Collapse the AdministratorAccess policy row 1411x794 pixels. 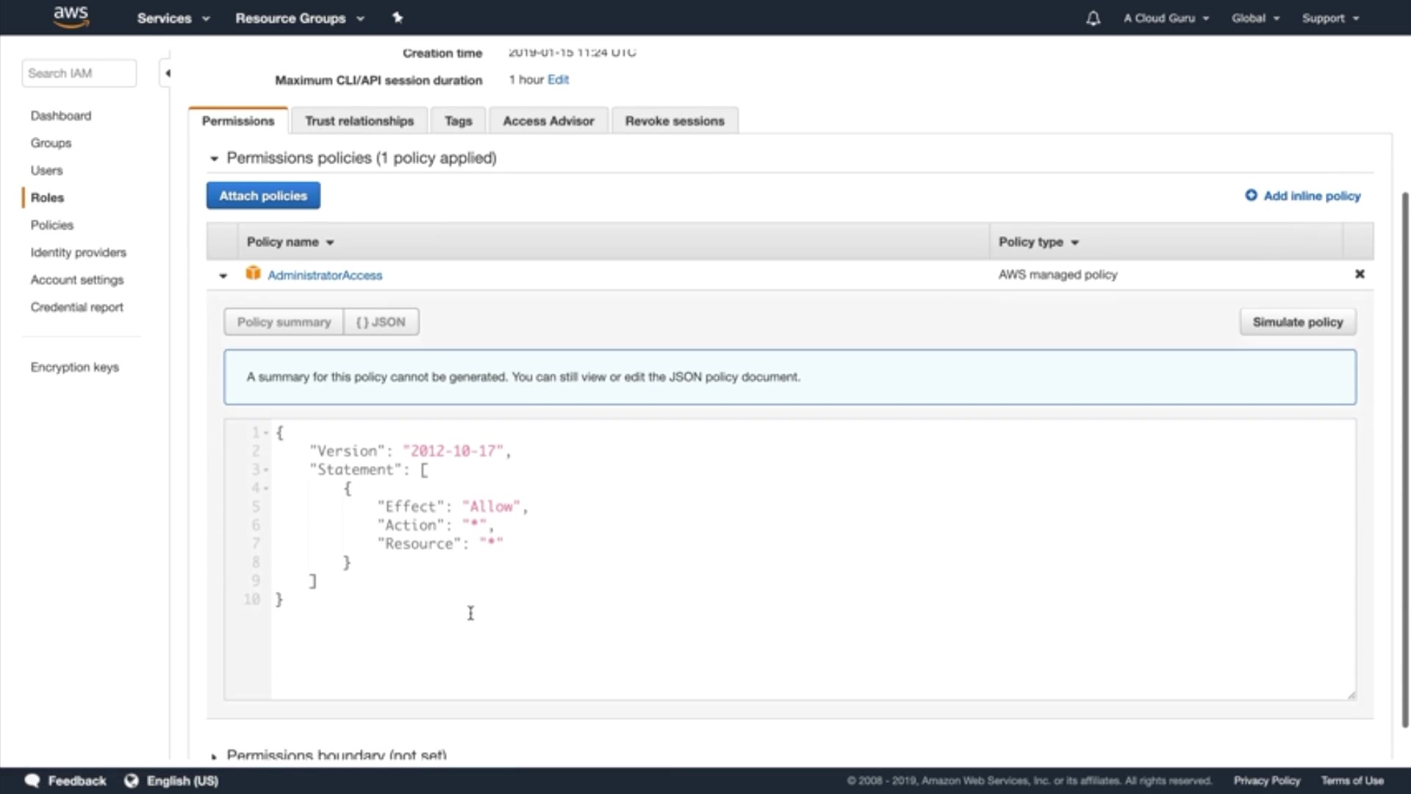(223, 276)
